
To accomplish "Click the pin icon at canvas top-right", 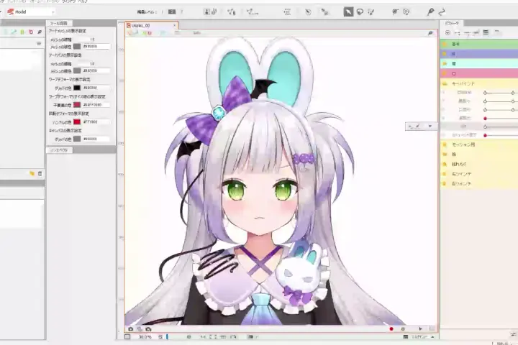I will click(x=430, y=33).
